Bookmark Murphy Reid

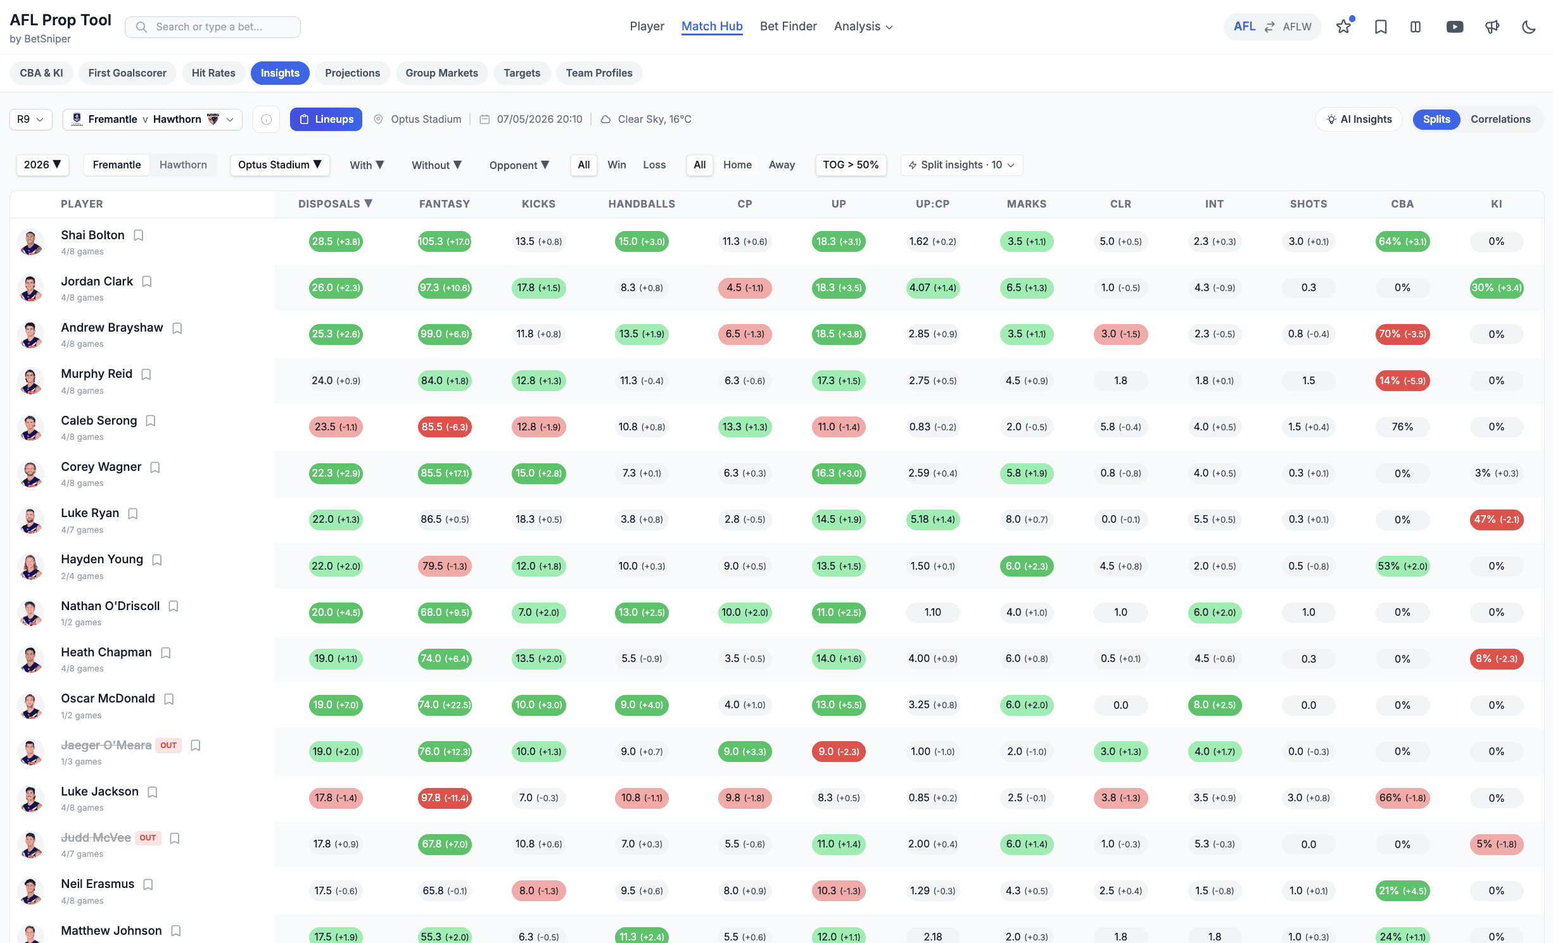(146, 374)
